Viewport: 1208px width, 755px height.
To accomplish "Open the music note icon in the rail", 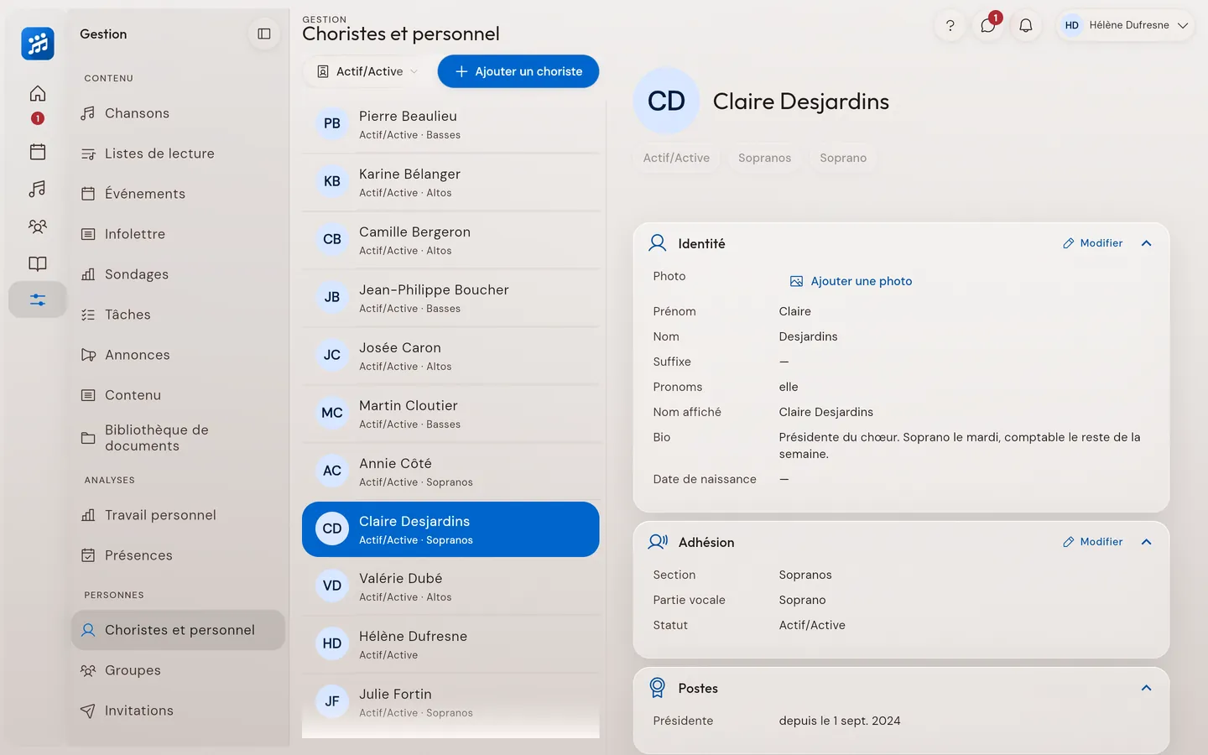I will pyautogui.click(x=38, y=189).
